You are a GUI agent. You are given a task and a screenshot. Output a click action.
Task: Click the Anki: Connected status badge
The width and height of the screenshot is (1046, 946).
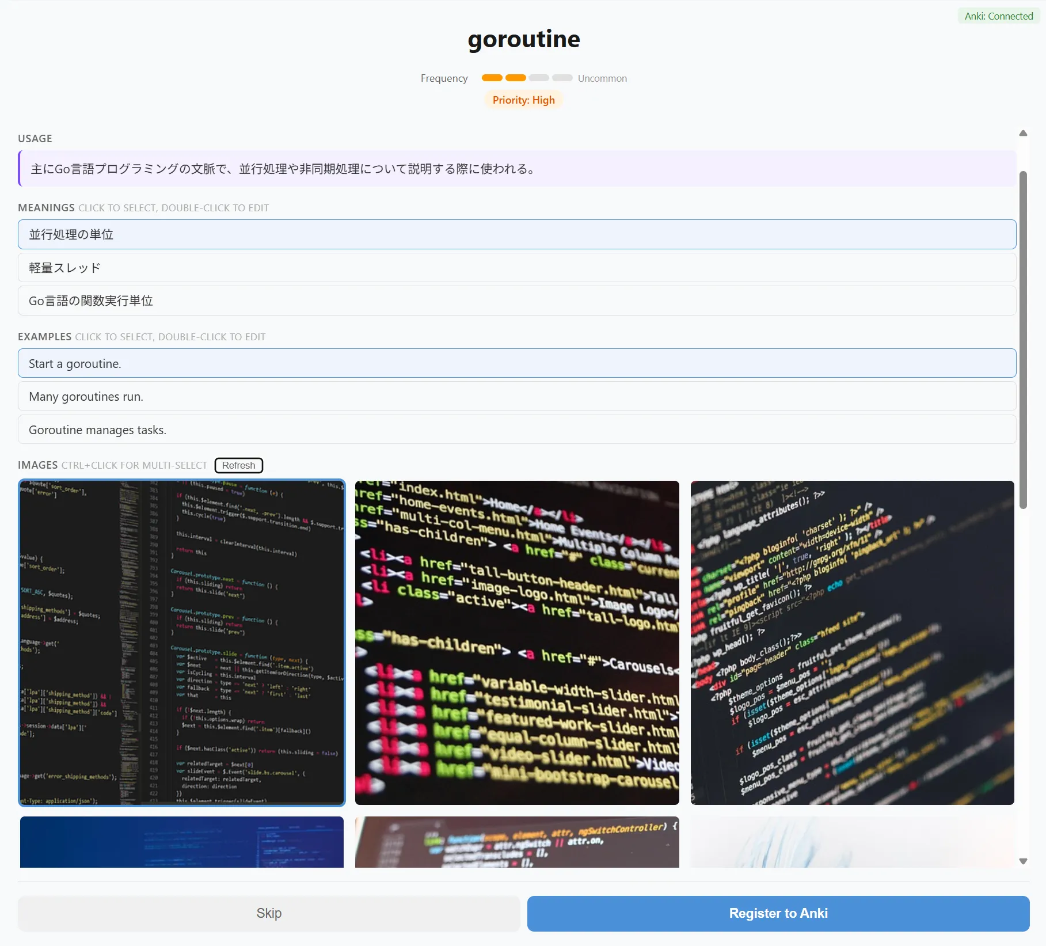pos(999,16)
